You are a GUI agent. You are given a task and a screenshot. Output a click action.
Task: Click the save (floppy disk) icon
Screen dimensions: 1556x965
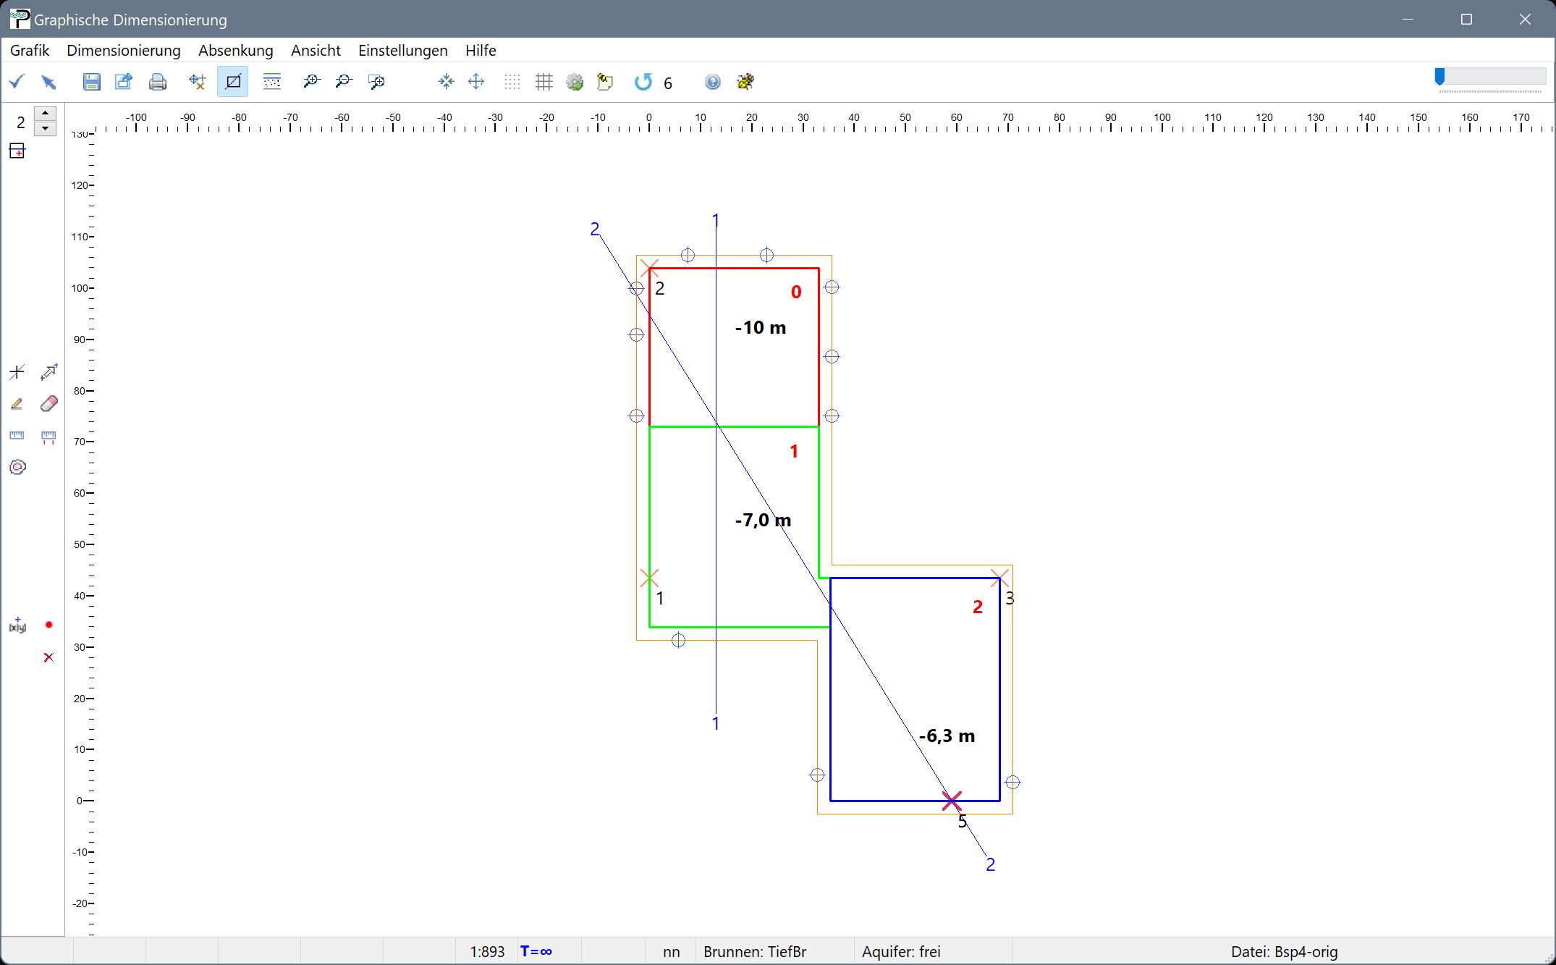(91, 82)
